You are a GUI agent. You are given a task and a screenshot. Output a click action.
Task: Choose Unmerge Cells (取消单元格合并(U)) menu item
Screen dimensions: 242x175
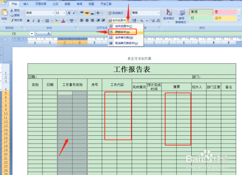[125, 43]
